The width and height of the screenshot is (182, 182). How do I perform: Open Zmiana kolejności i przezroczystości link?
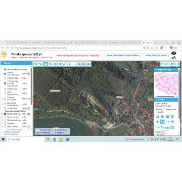click(12, 132)
